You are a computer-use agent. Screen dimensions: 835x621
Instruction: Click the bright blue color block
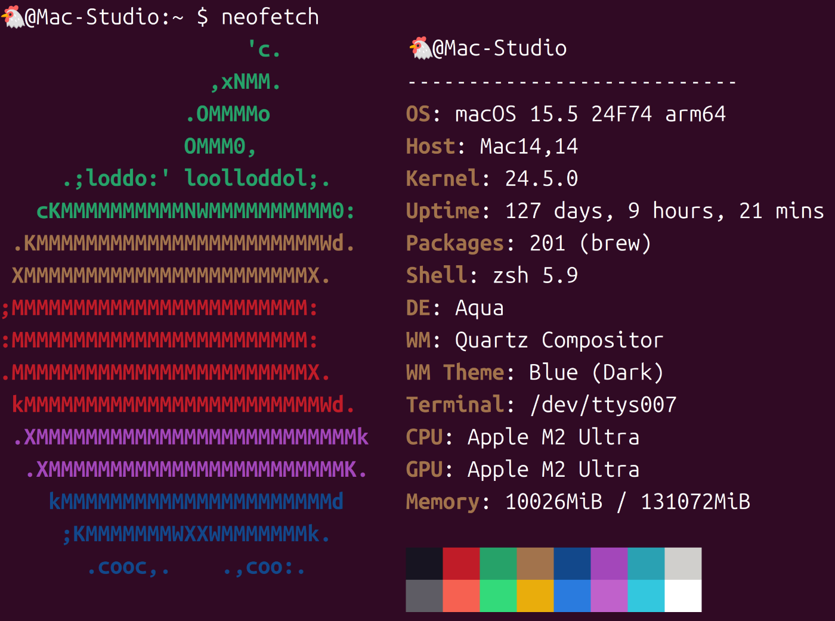572,595
